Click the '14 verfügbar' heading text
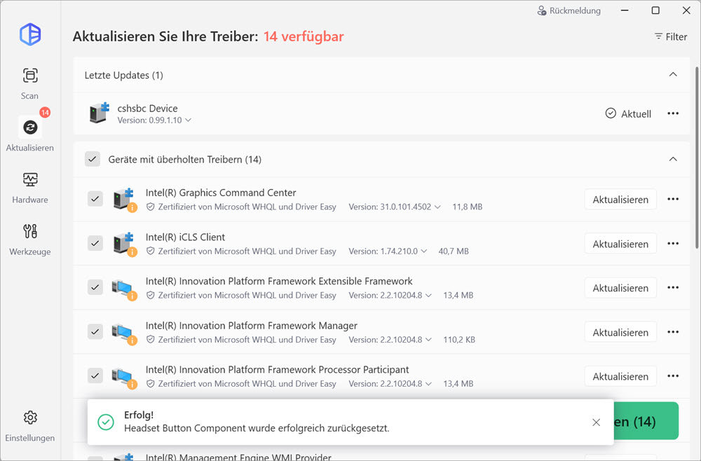Viewport: 701px width, 461px height. (x=304, y=36)
